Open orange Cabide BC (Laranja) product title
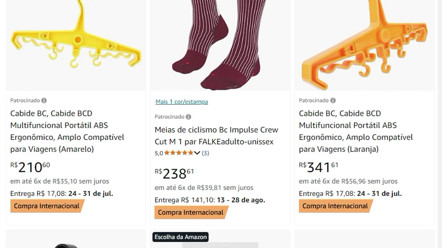The image size is (442, 248). point(356,131)
